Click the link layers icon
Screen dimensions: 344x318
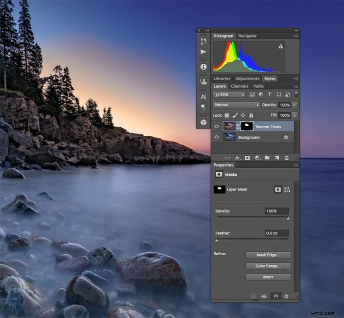(227, 158)
